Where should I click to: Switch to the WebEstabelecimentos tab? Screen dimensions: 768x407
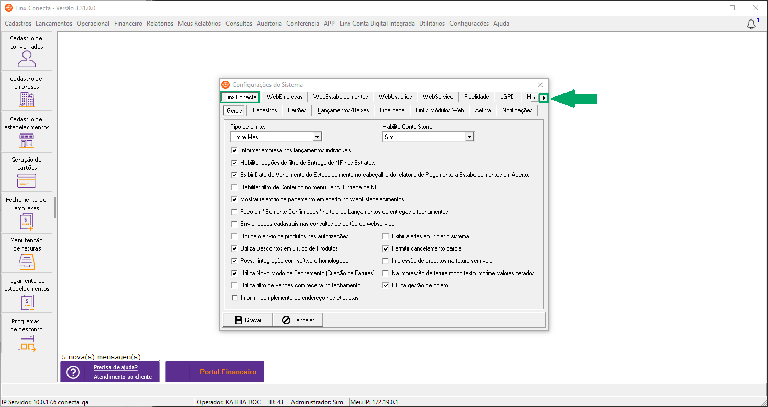point(341,97)
